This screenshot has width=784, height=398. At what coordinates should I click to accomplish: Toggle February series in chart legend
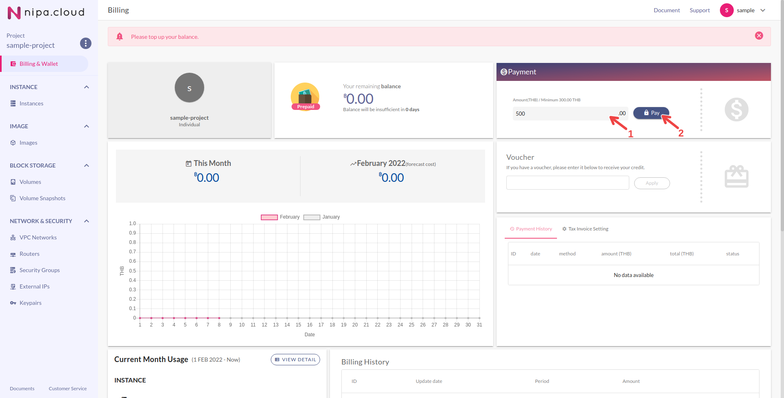(x=269, y=217)
